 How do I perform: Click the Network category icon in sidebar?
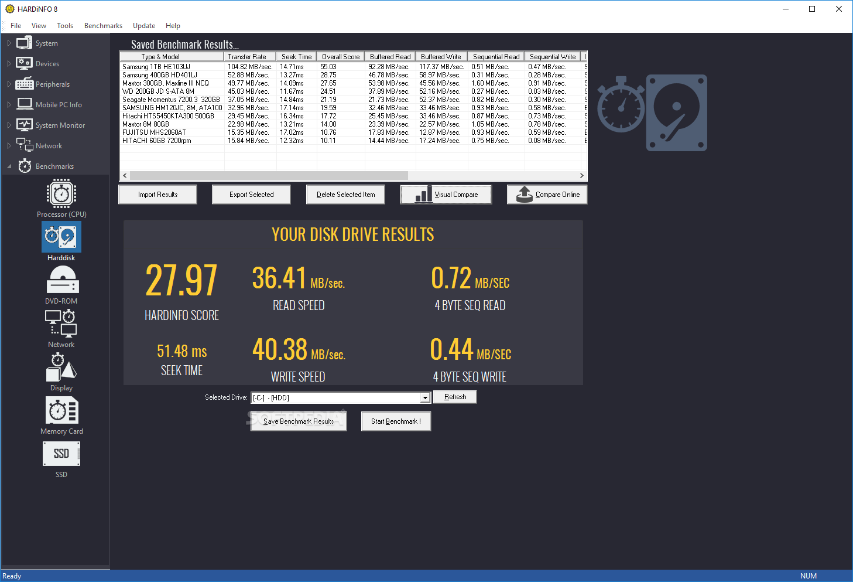(25, 145)
